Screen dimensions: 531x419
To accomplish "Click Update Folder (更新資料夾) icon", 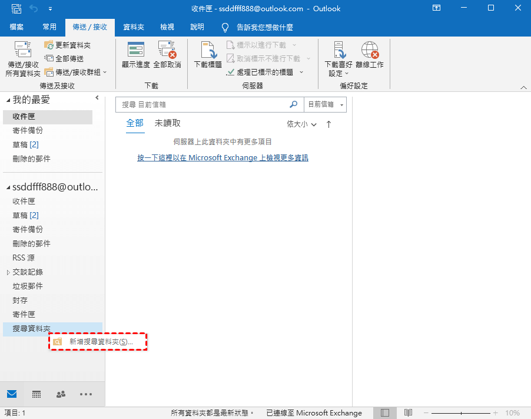I will (x=49, y=45).
